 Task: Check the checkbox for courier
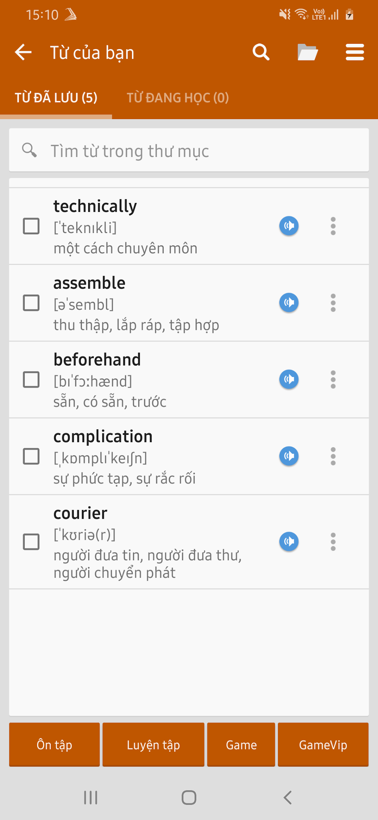31,542
